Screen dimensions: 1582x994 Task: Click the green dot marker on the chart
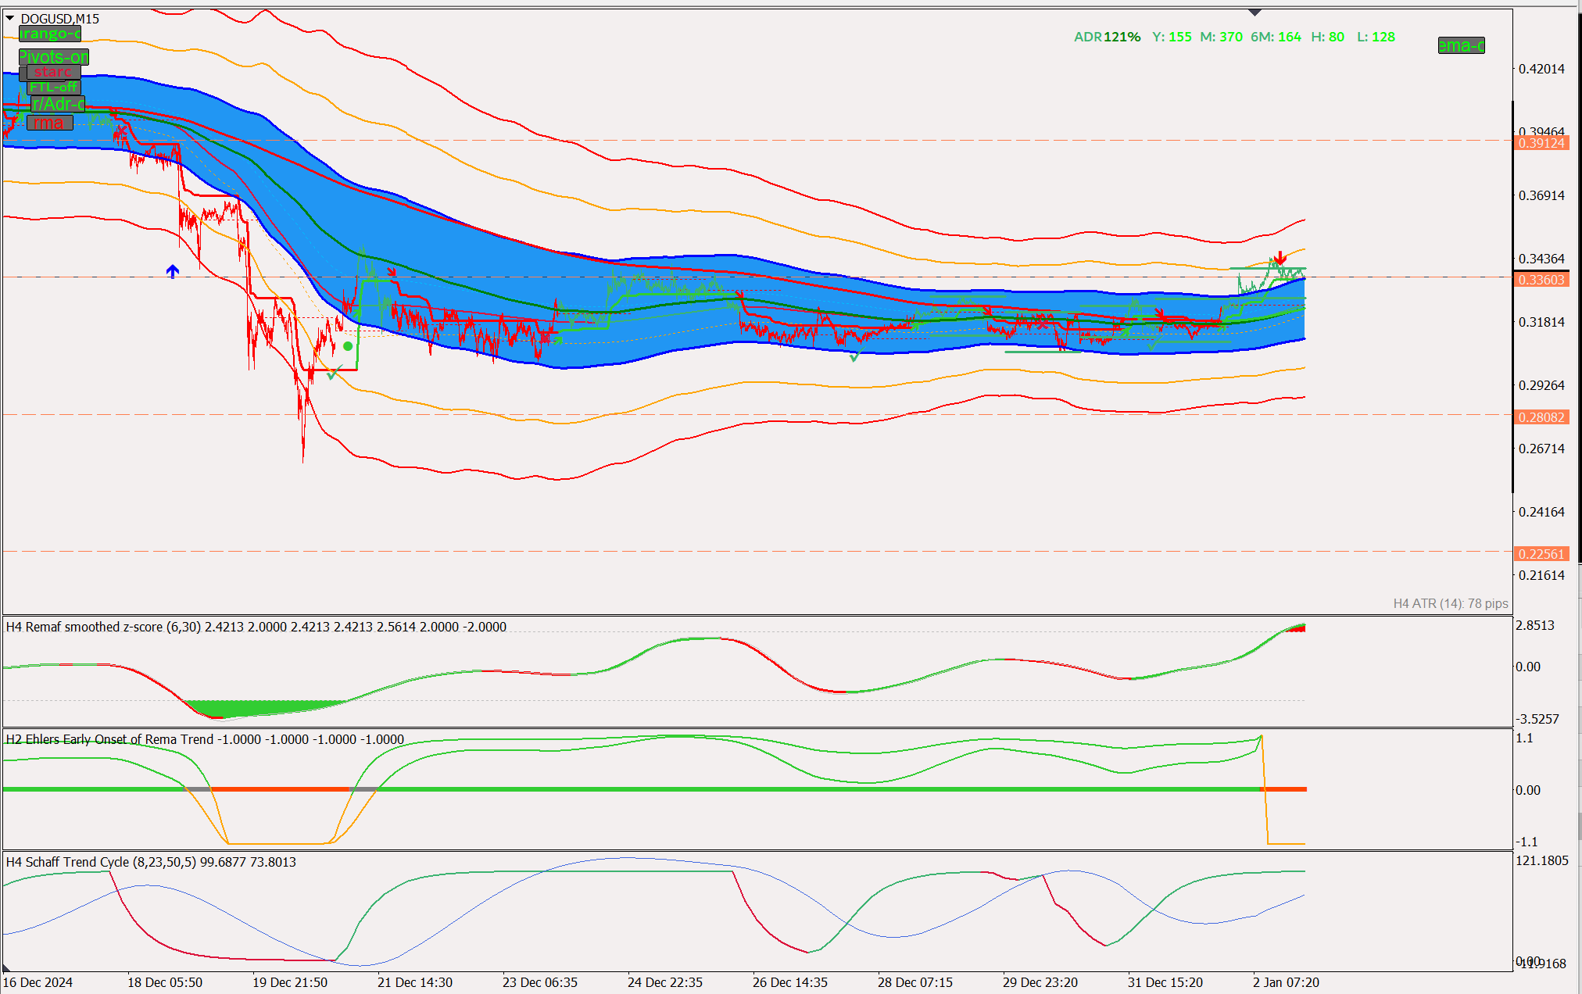click(x=348, y=346)
